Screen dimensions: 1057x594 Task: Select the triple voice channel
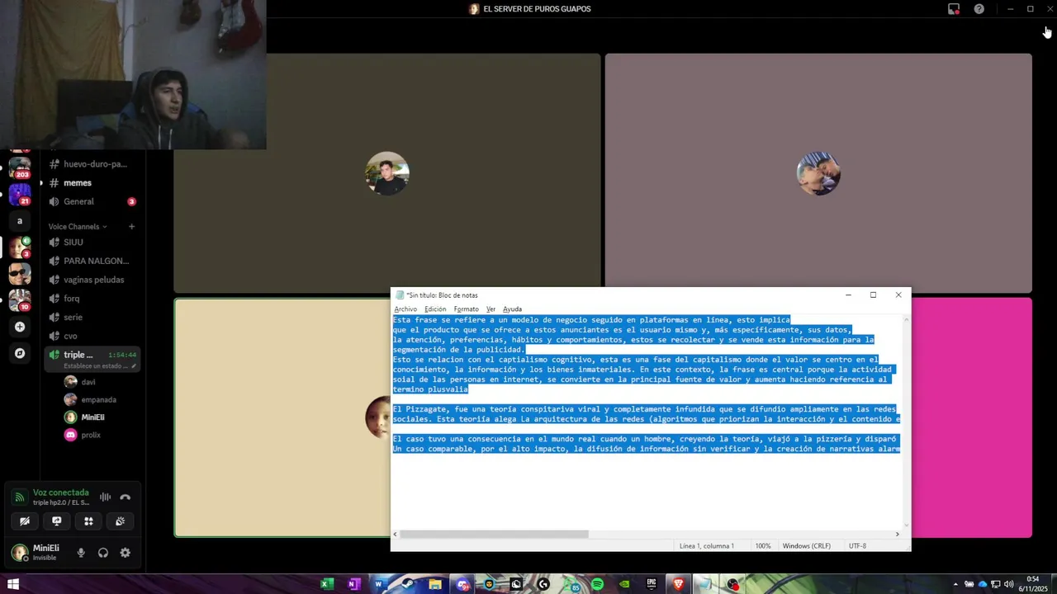(x=92, y=359)
